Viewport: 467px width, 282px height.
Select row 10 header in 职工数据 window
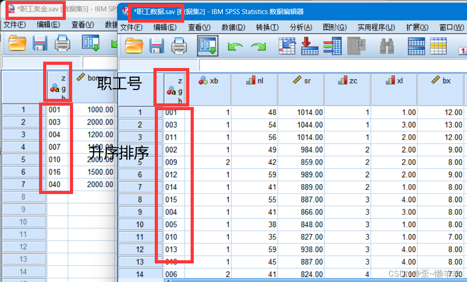[140, 224]
